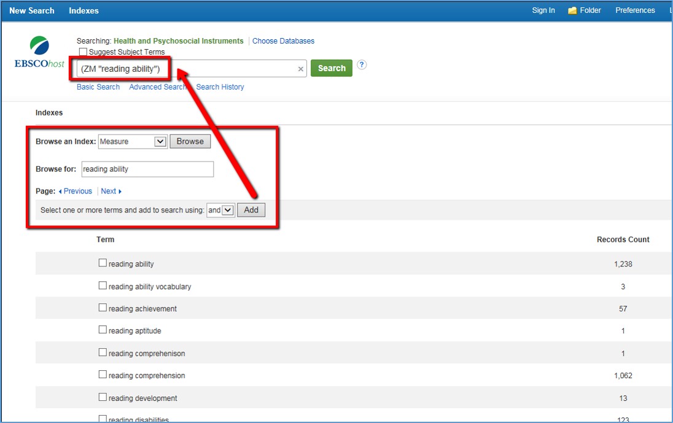Click the Add button
This screenshot has width=673, height=423.
coord(251,210)
